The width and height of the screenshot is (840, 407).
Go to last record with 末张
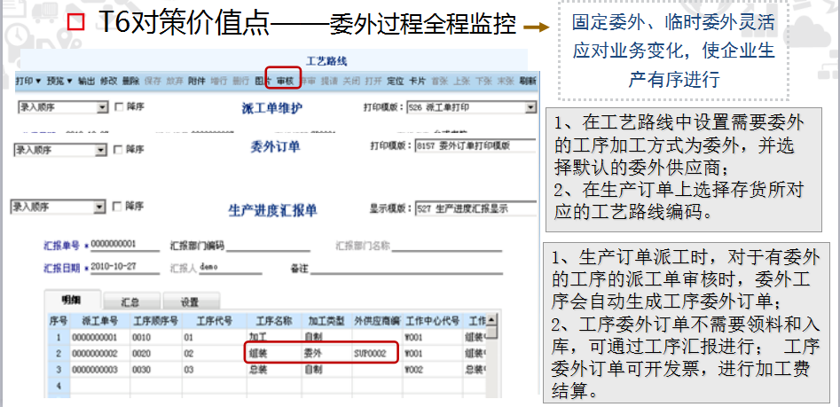tap(506, 82)
